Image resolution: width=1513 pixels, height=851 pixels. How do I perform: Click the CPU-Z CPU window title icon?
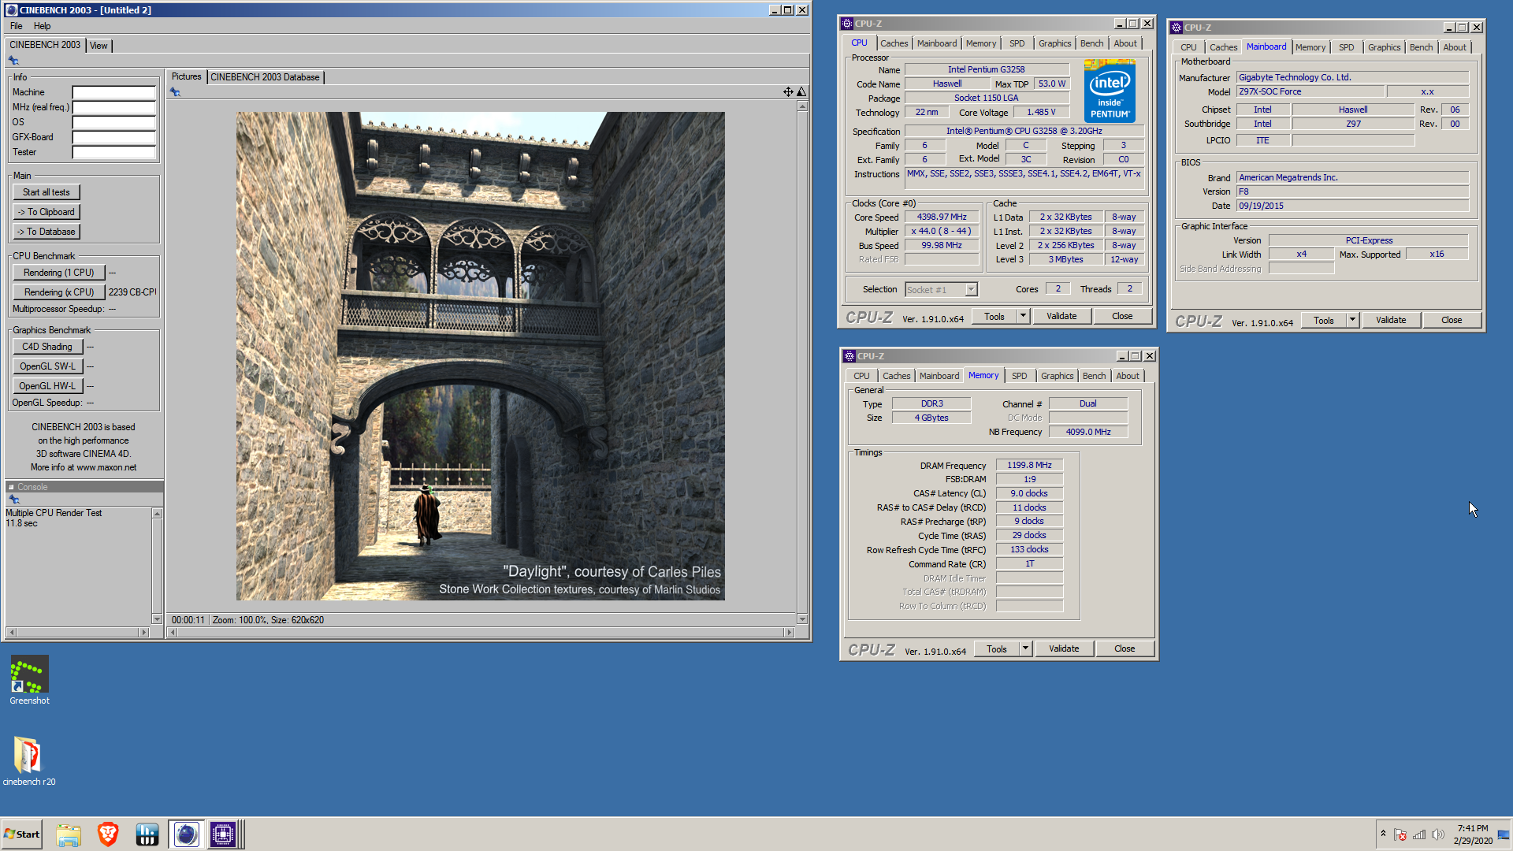[847, 24]
